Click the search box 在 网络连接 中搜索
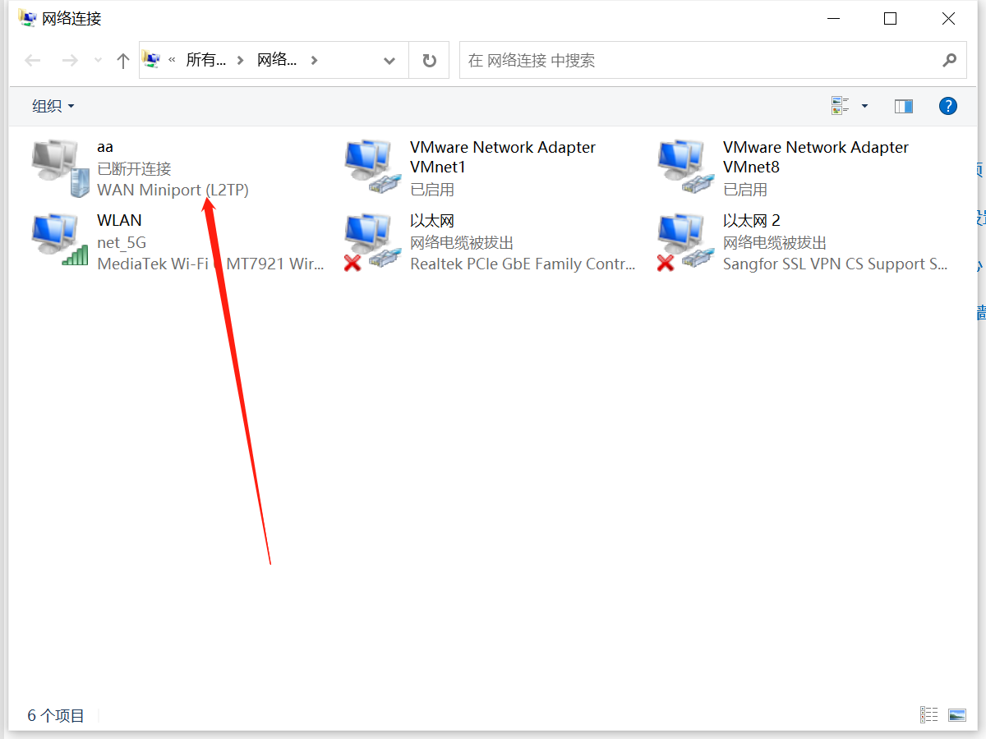 [698, 61]
